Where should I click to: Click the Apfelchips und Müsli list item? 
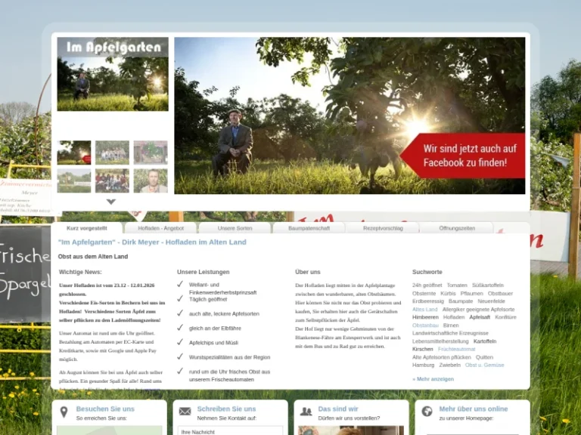coord(213,343)
